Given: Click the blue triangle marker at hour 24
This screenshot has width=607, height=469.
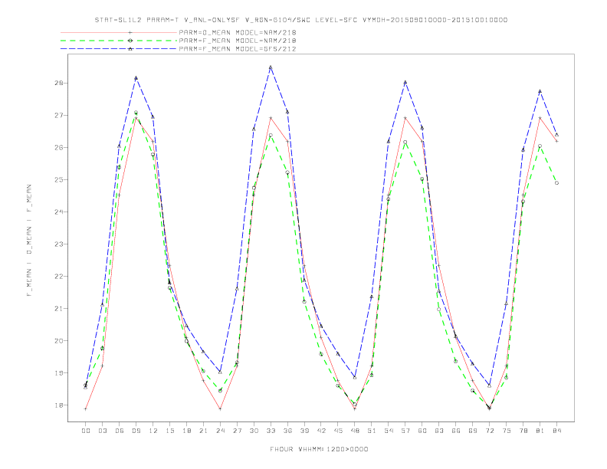Looking at the screenshot, I should (x=220, y=372).
